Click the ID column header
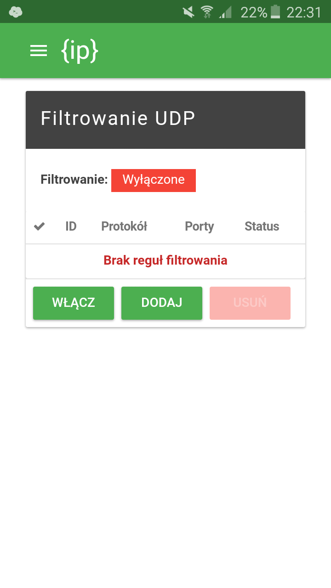 click(71, 226)
